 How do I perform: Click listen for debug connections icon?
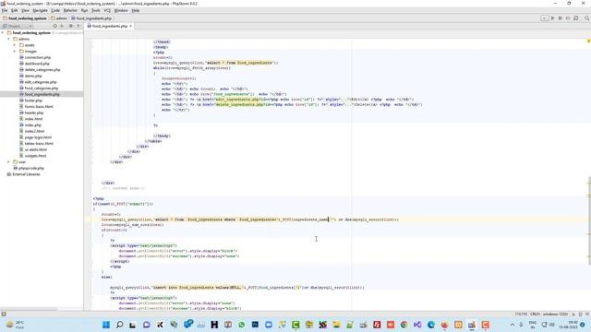[x=576, y=18]
